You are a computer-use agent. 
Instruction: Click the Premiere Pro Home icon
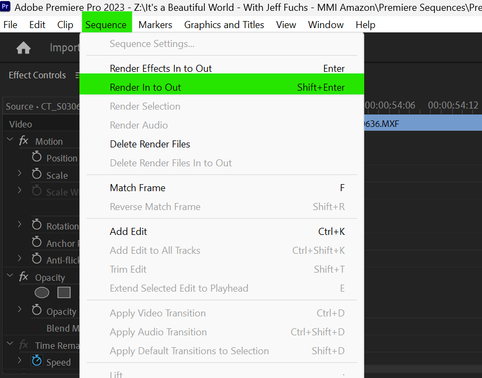(x=23, y=48)
